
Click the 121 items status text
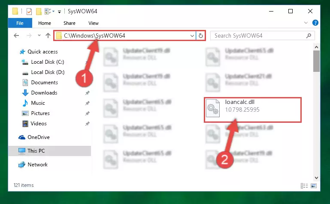[x=24, y=185]
